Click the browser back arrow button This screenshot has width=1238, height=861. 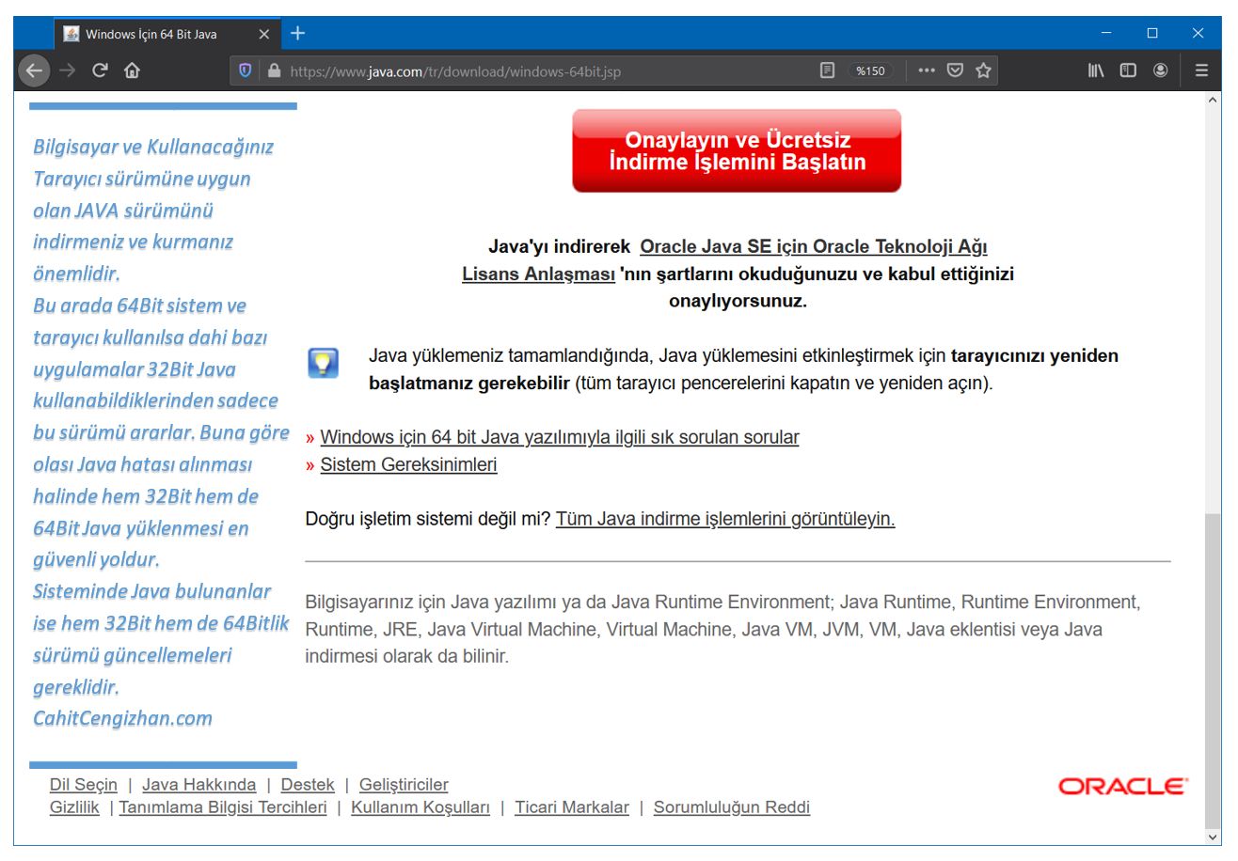pyautogui.click(x=33, y=70)
